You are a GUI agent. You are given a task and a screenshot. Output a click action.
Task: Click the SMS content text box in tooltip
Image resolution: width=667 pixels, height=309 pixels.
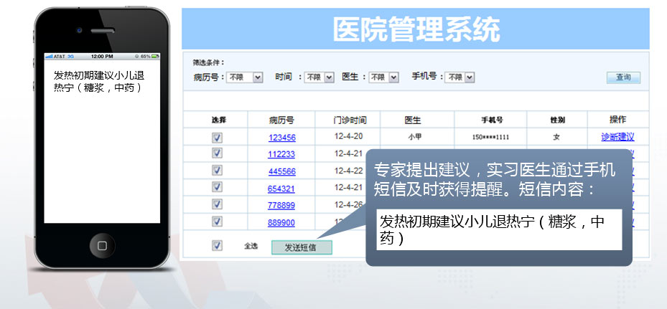[x=500, y=231]
